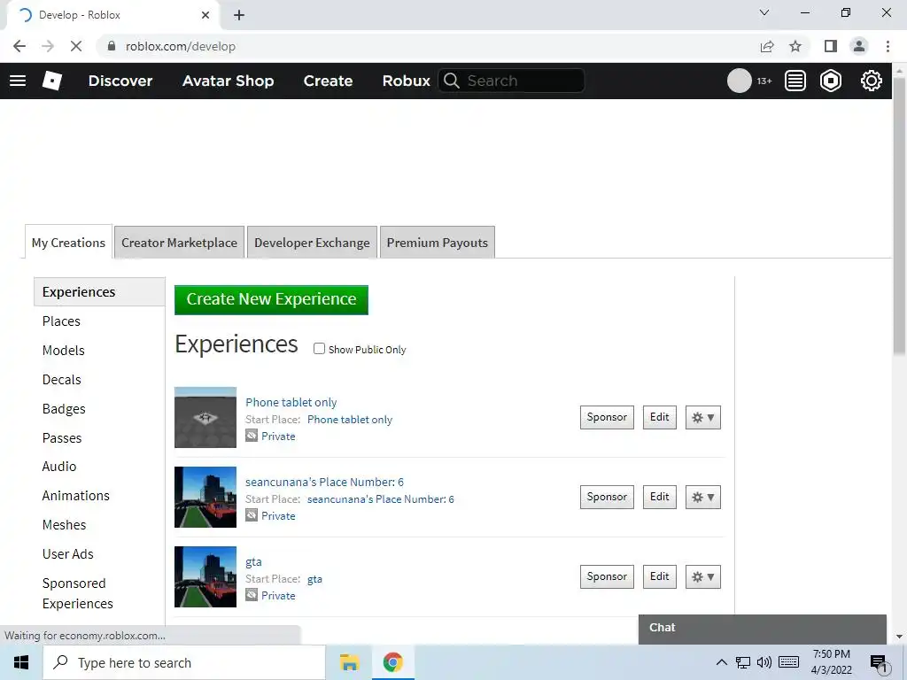
Task: Select Places in the sidebar
Action: 61,321
